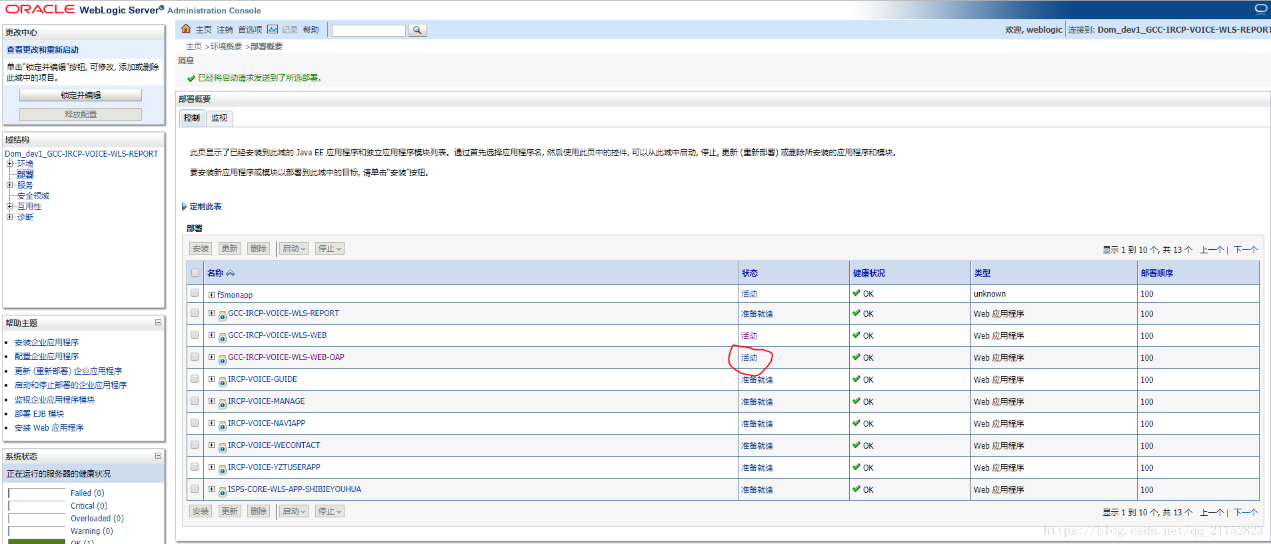Image resolution: width=1271 pixels, height=544 pixels.
Task: Click the help bubble icon at the top right
Action: click(1261, 9)
